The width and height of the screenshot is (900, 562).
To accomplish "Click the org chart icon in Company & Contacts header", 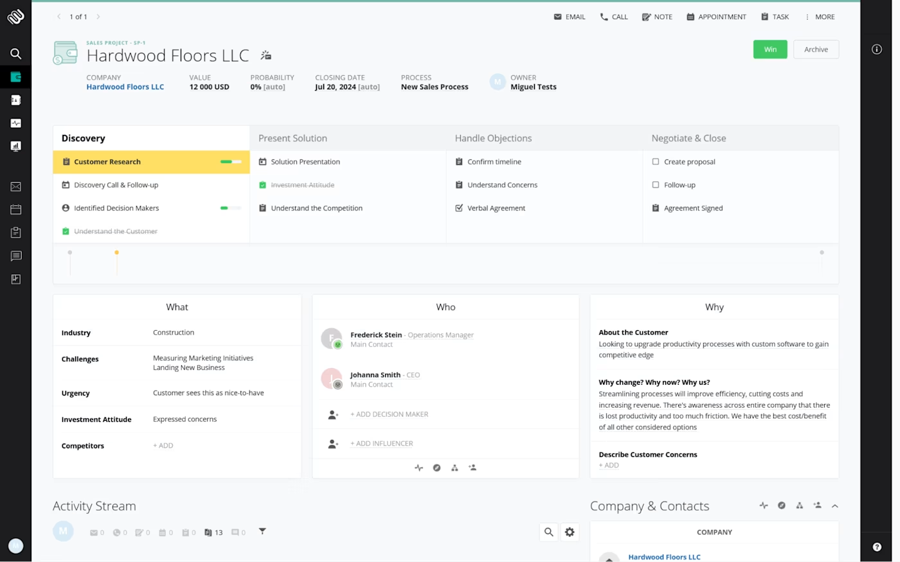I will click(800, 505).
